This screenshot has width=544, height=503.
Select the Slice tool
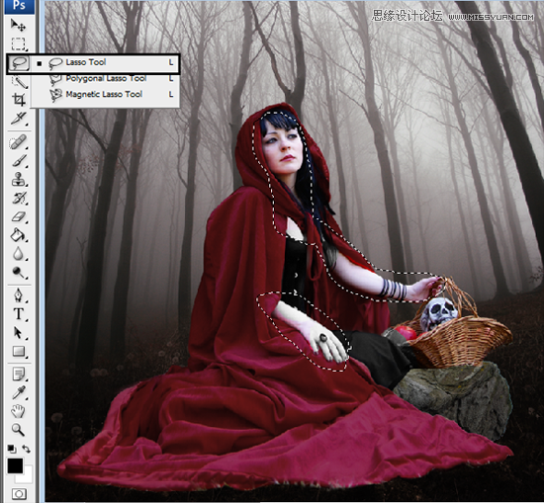point(19,119)
